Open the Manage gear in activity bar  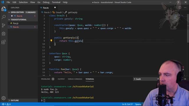point(4,98)
